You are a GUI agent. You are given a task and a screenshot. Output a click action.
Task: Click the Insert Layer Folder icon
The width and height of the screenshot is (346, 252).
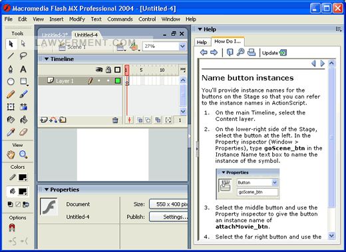point(63,120)
